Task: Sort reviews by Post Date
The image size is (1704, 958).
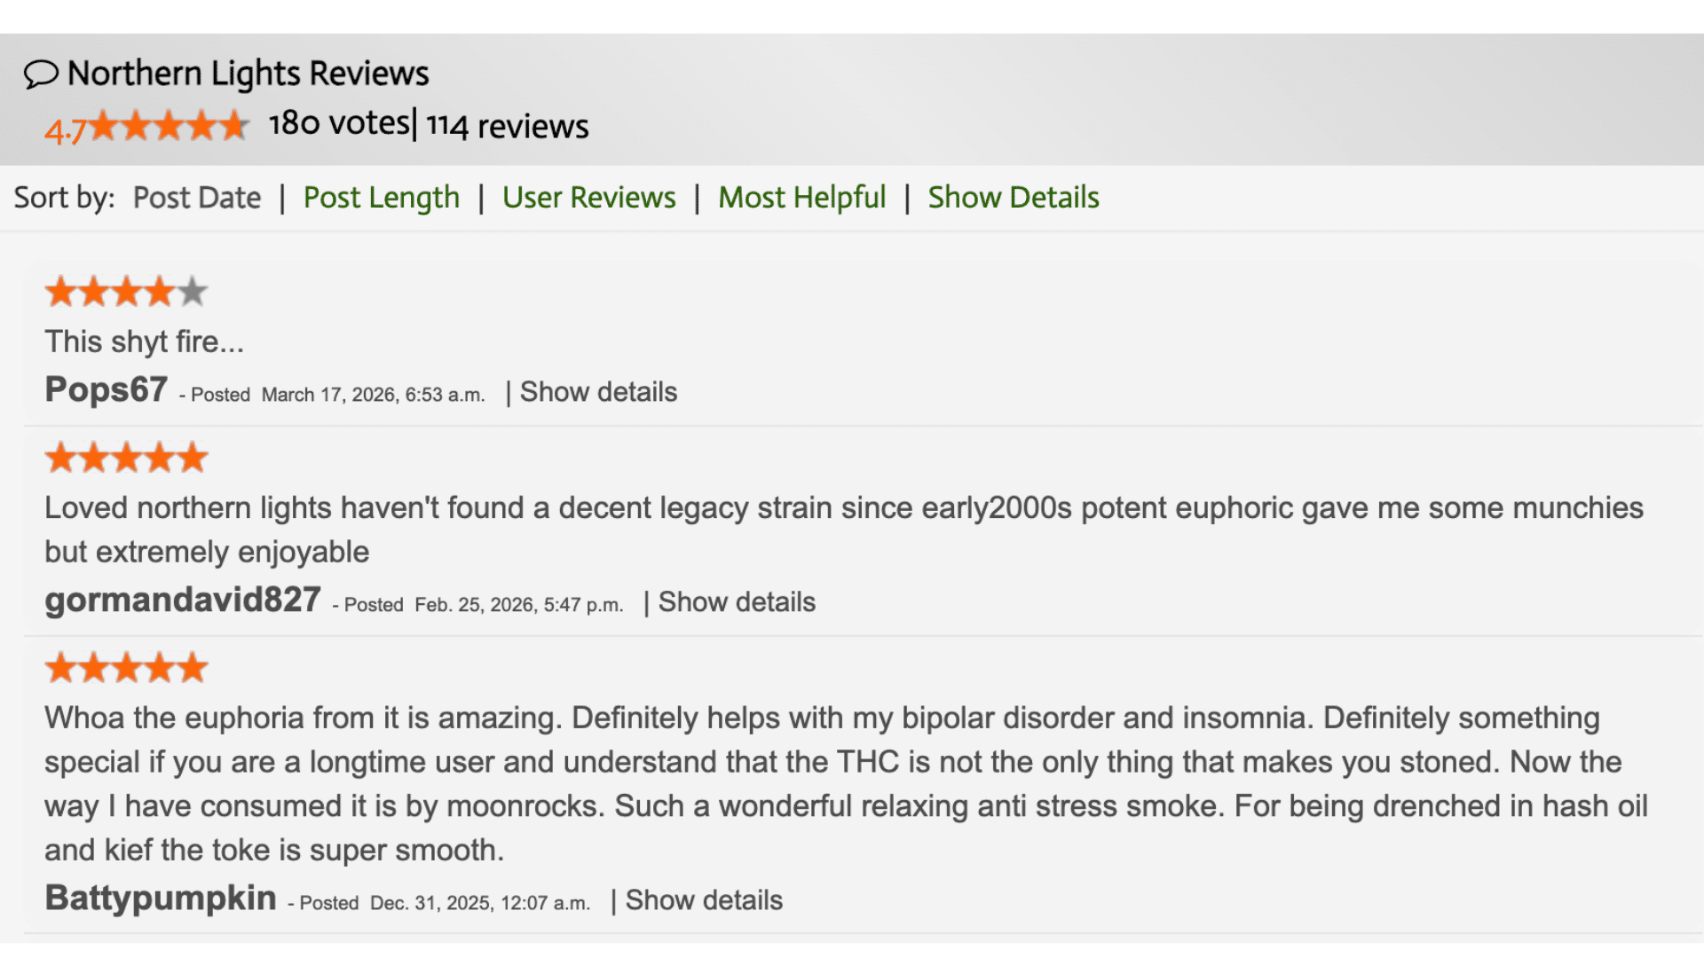Action: click(196, 197)
